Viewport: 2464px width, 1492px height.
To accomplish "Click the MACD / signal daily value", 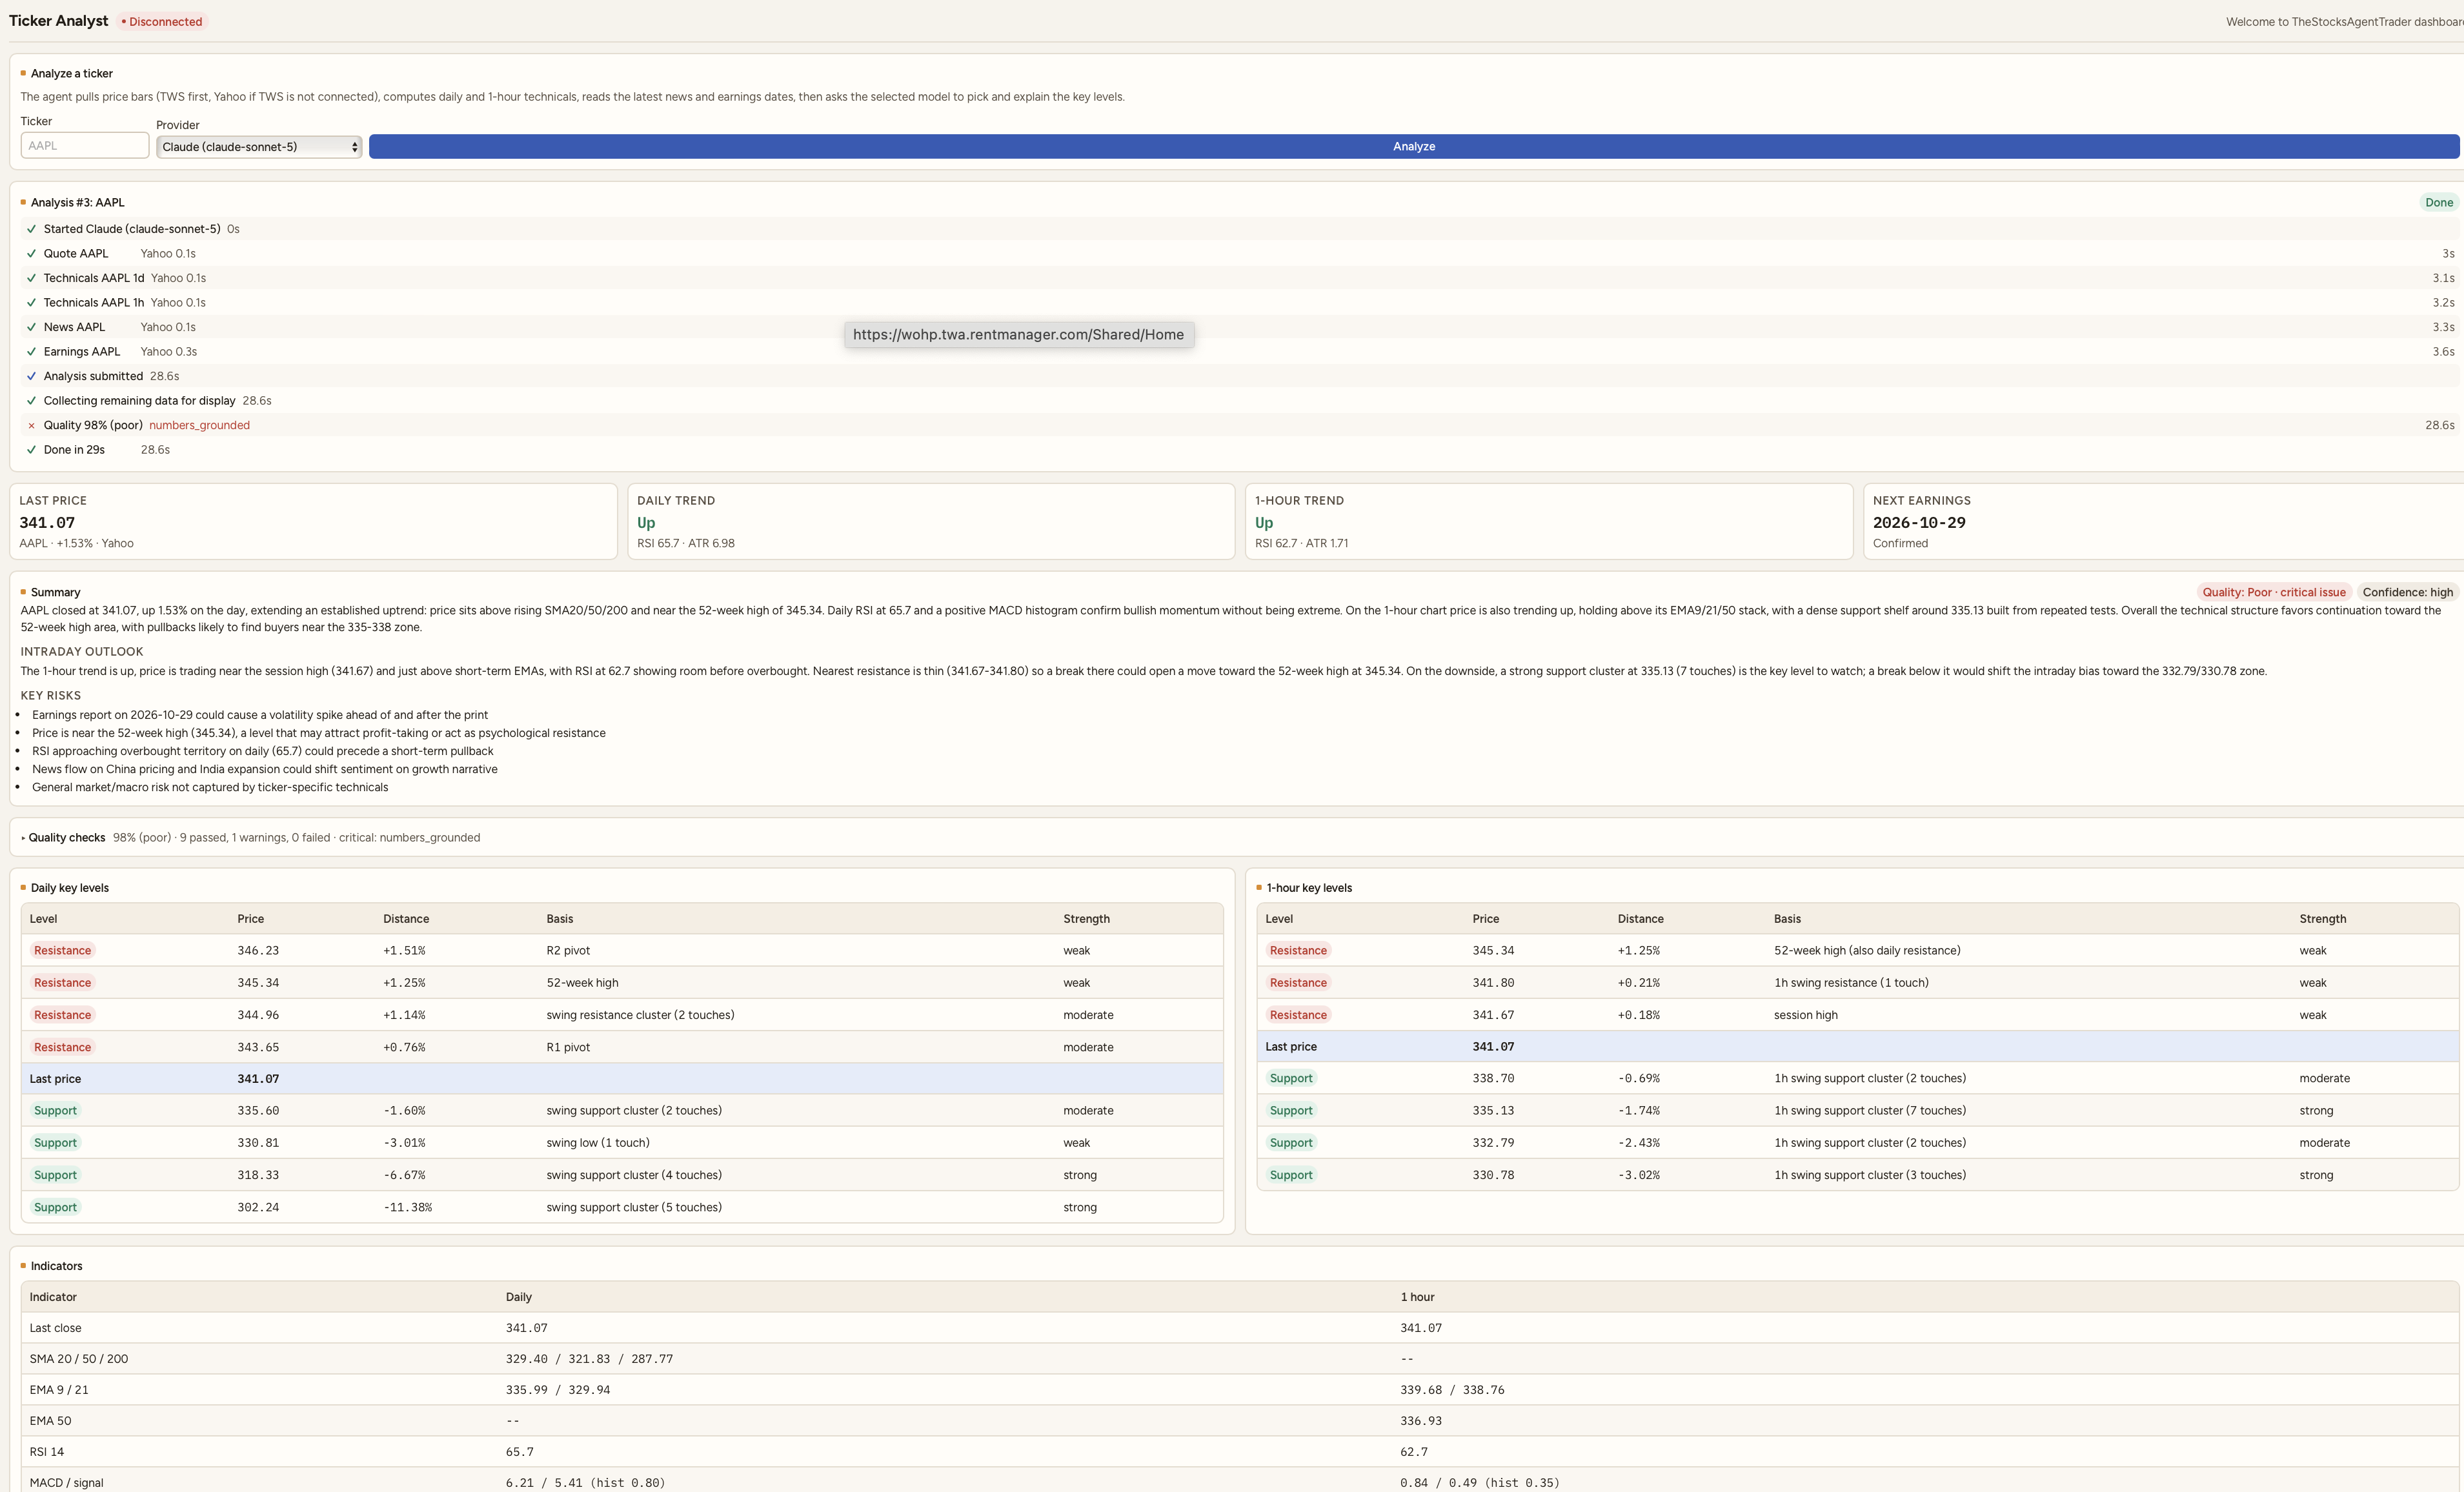I will coord(585,1483).
